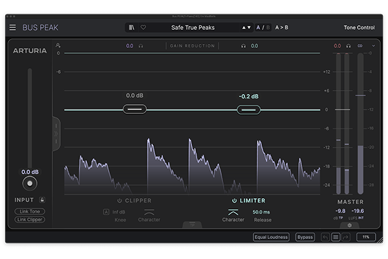
Task: Click the window resize corner handle
Action: coord(380,240)
